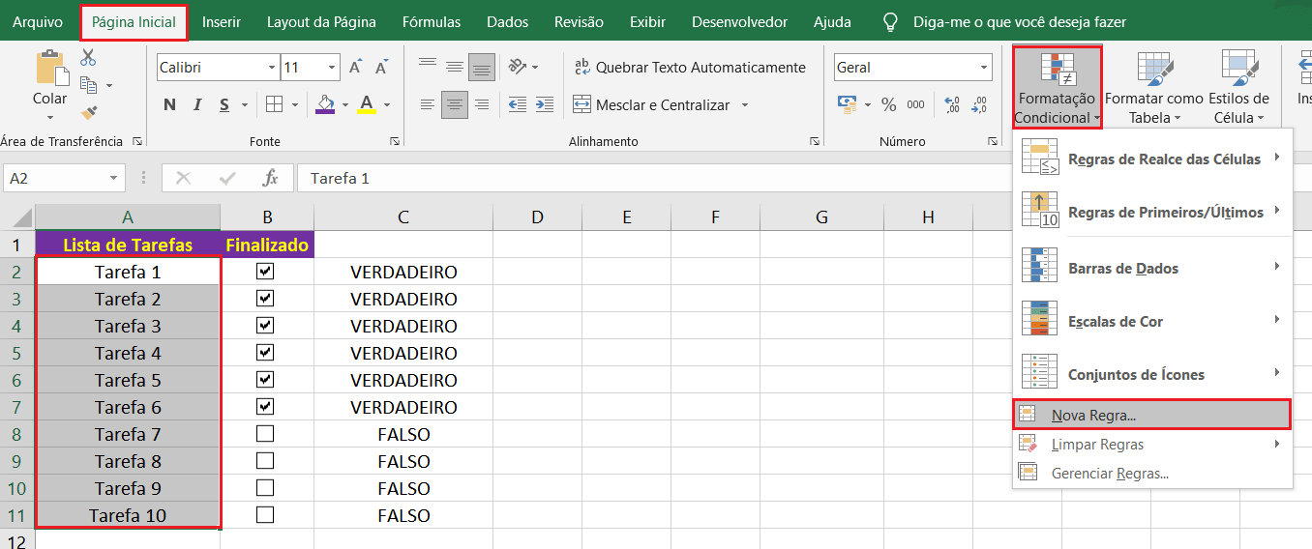This screenshot has width=1312, height=549.
Task: Check the checkbox for Tarefa 7
Action: [265, 434]
